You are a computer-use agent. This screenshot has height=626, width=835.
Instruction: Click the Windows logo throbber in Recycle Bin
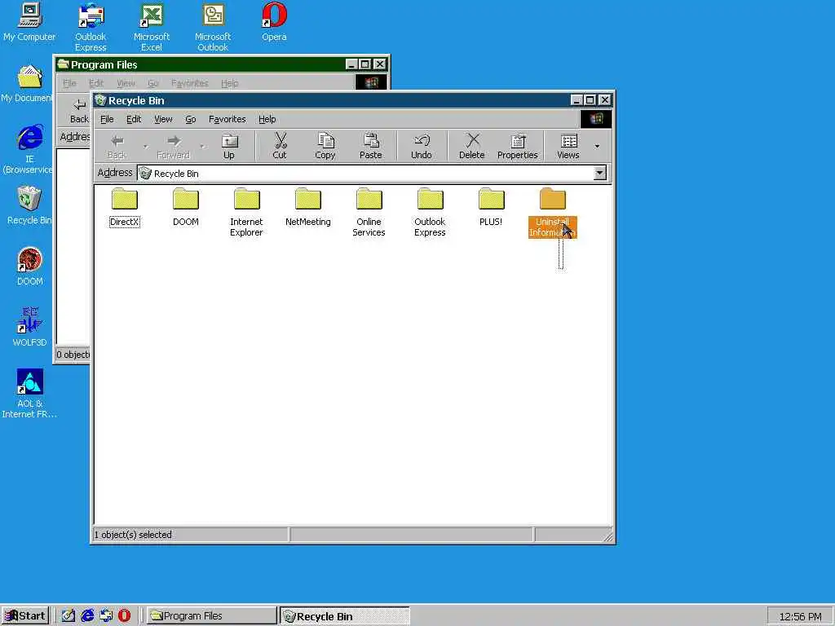pyautogui.click(x=596, y=119)
